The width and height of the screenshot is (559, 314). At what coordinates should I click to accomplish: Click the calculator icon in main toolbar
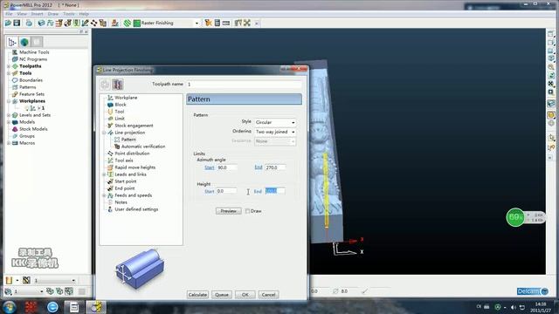[217, 24]
